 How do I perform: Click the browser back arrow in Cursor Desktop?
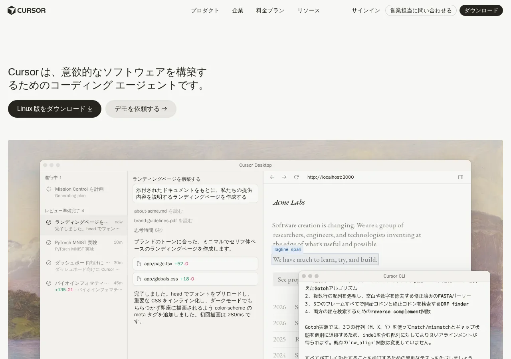(272, 177)
